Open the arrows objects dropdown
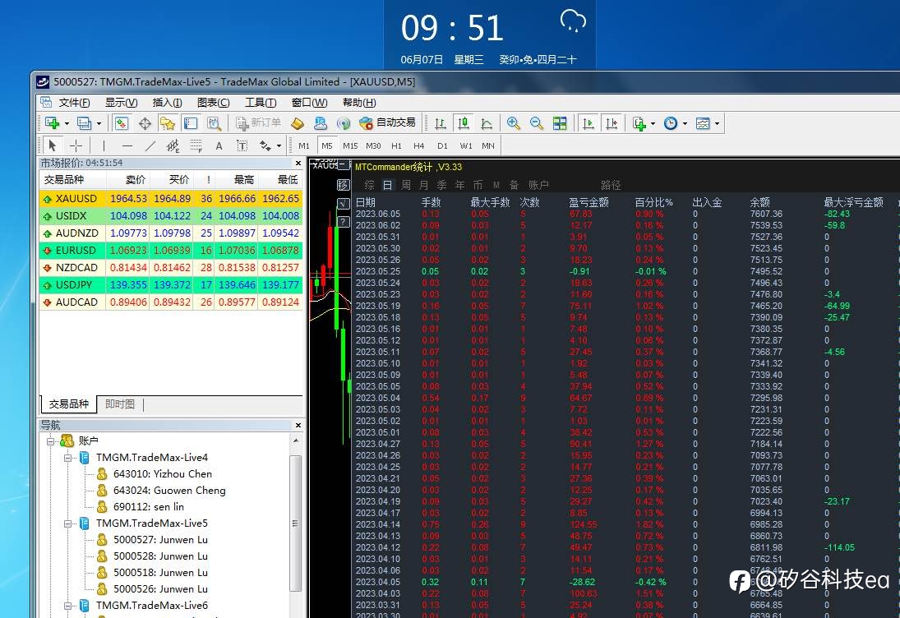 279,145
